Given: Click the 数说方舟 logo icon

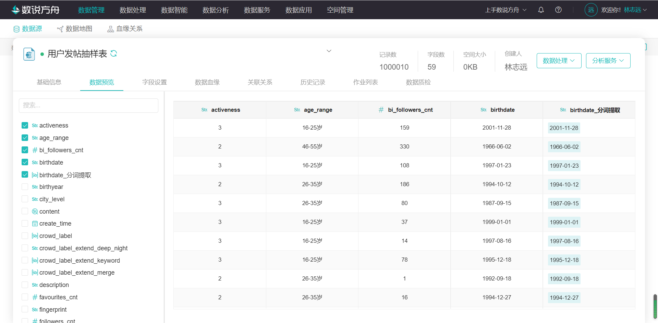Looking at the screenshot, I should 16,10.
